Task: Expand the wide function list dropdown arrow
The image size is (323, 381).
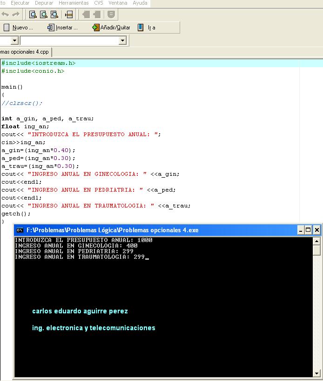Action: [123, 40]
